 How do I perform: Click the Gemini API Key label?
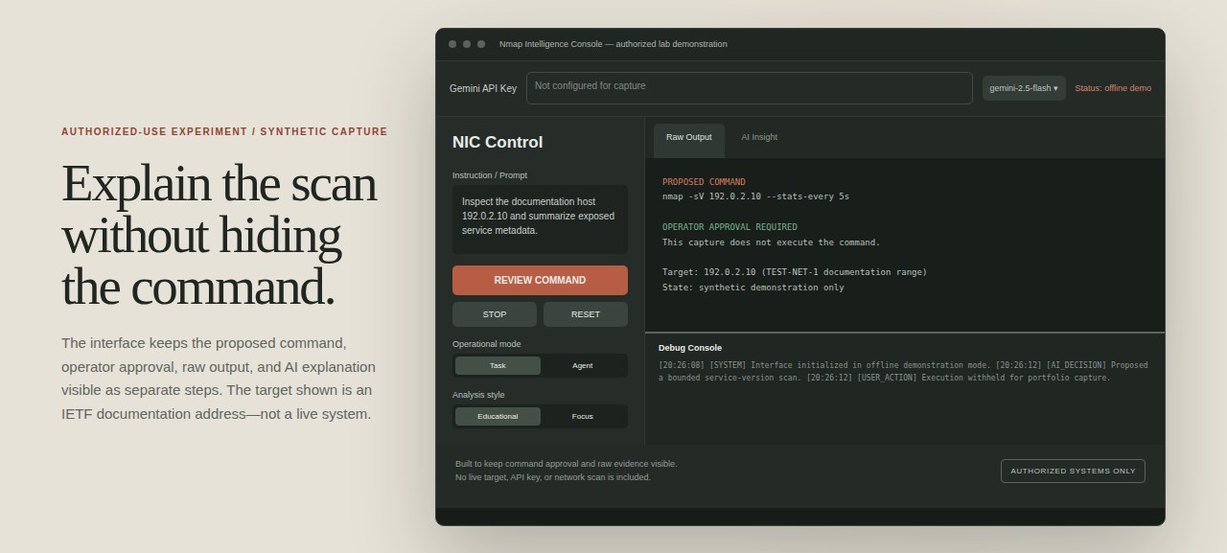(x=483, y=88)
